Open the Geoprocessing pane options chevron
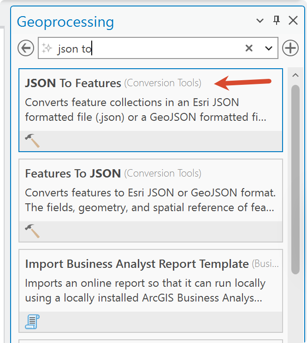Screen dimensions: 307x343 click(x=260, y=21)
